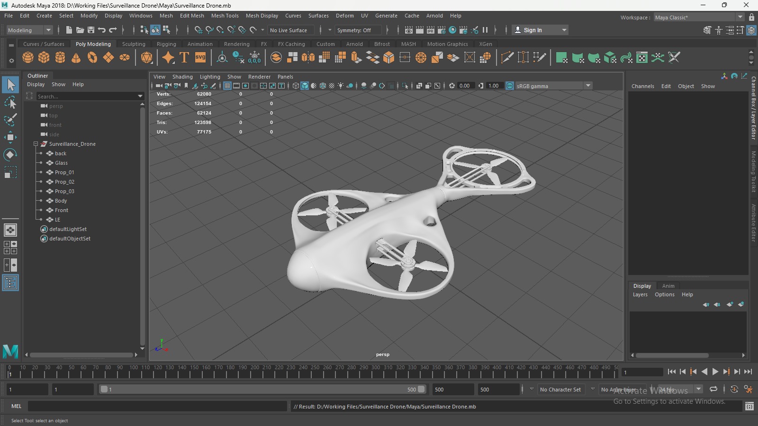The image size is (758, 426).
Task: Switch to the Sculpting shelf tab
Action: [134, 44]
